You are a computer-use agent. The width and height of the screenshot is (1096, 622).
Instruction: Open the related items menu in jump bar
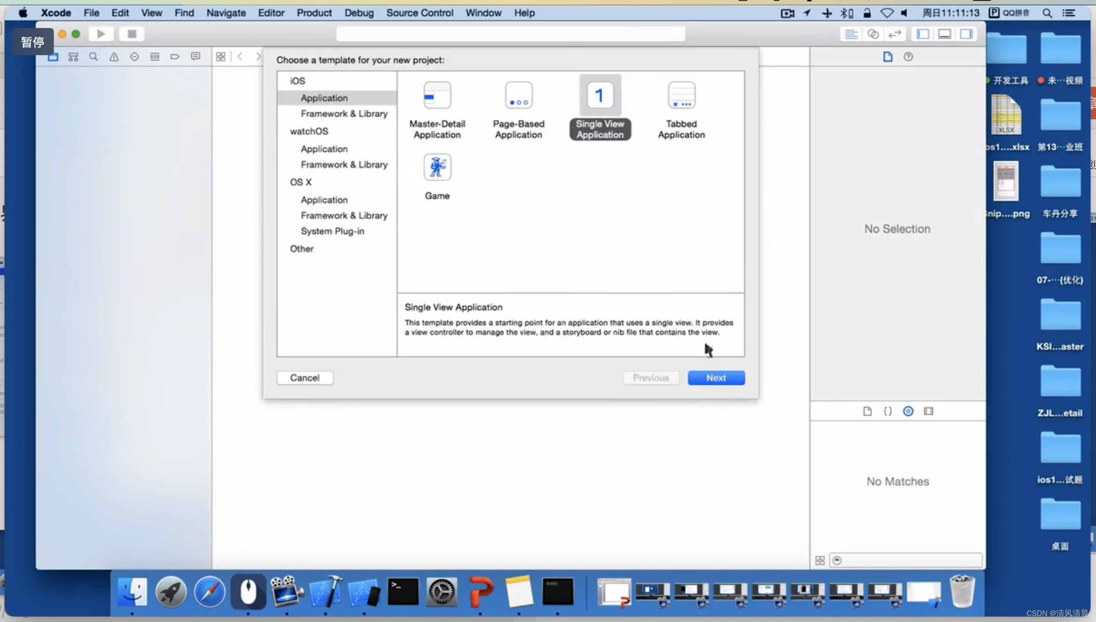click(220, 57)
